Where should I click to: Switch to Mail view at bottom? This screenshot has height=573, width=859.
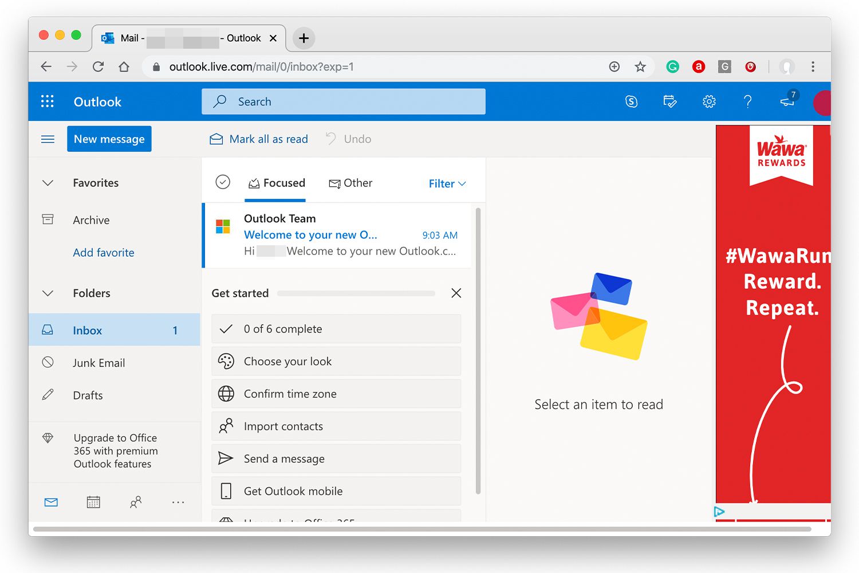pyautogui.click(x=51, y=503)
